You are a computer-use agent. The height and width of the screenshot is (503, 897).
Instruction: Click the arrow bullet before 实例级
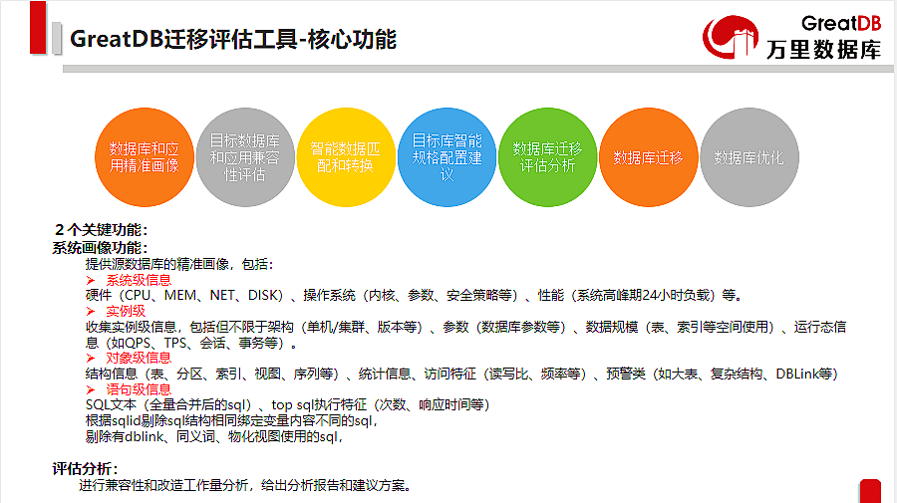(x=91, y=312)
